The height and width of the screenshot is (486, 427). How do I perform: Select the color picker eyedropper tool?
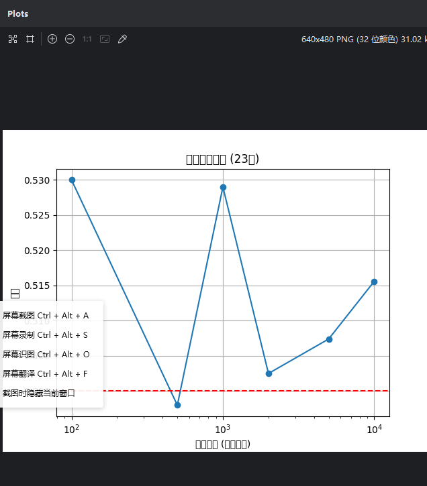pyautogui.click(x=122, y=40)
